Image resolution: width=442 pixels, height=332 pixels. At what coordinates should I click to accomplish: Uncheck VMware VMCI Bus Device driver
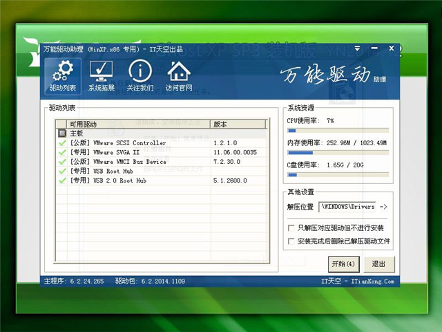[x=62, y=162]
